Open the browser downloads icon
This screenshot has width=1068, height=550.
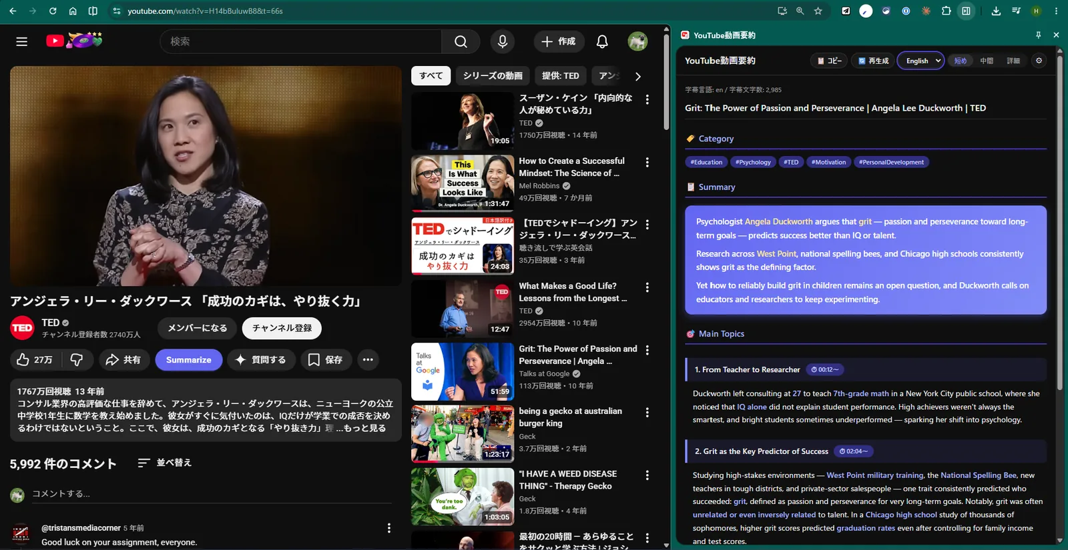click(995, 11)
